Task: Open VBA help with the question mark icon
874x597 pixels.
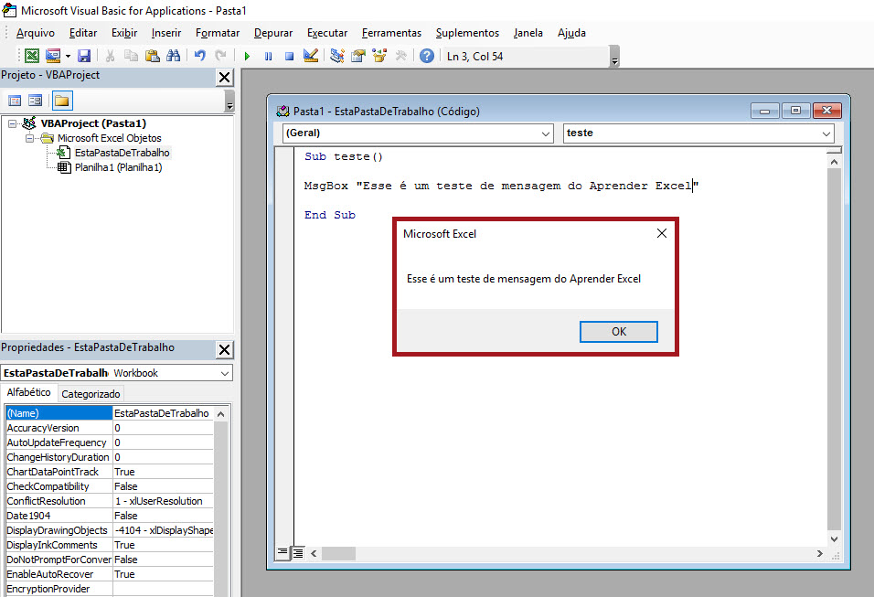Action: pos(427,56)
